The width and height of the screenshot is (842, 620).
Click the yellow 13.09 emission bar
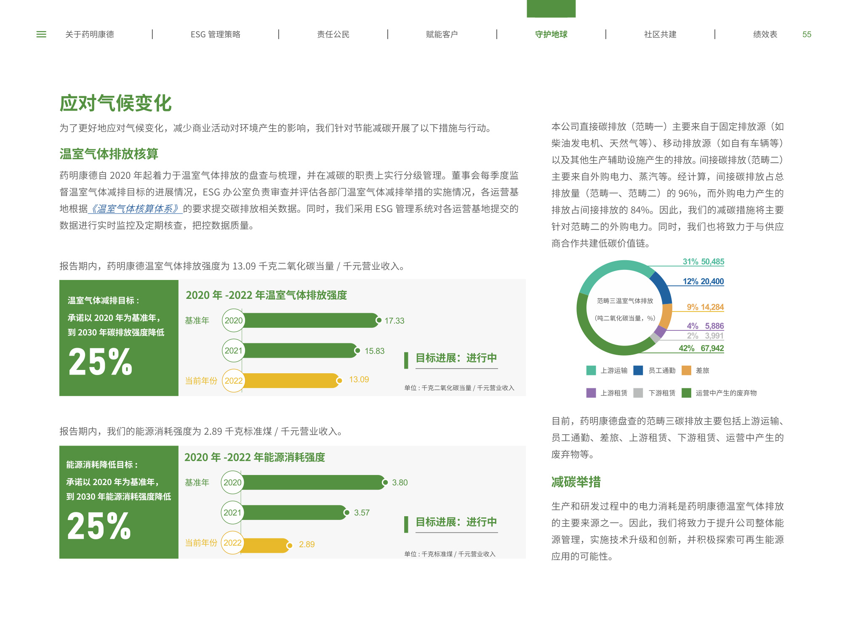pos(290,381)
